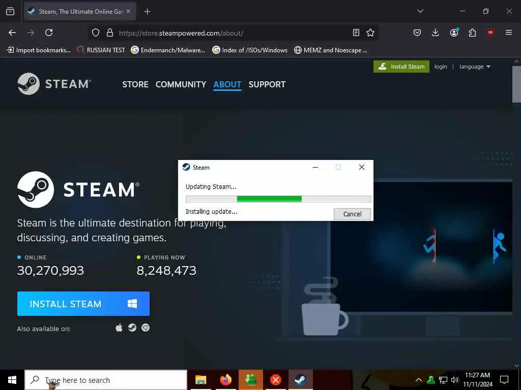521x390 pixels.
Task: Click the green people taskbar icon
Action: tap(250, 380)
